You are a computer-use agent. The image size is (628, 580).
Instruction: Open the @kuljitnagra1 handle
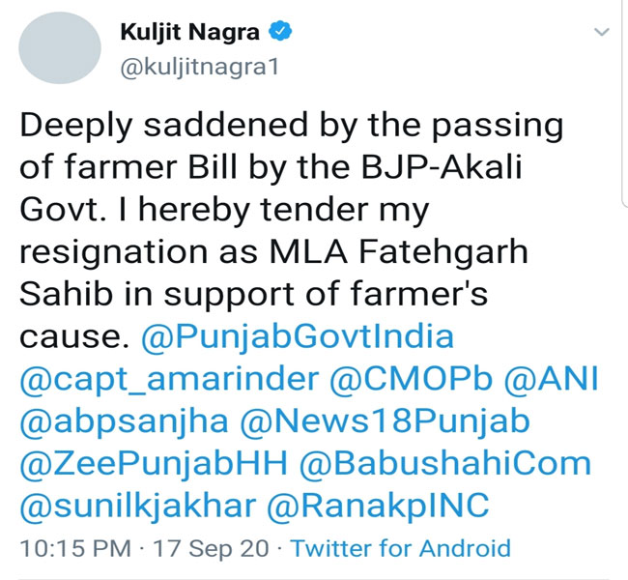click(199, 67)
